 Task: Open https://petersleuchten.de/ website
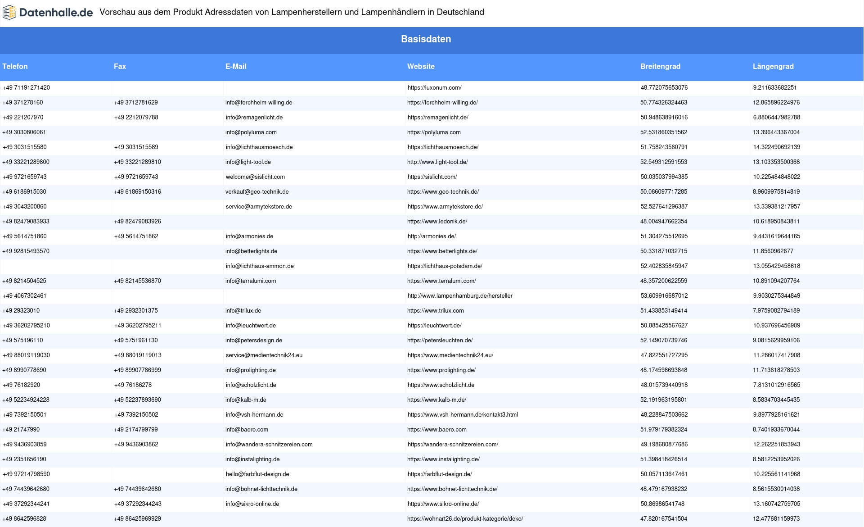coord(440,341)
